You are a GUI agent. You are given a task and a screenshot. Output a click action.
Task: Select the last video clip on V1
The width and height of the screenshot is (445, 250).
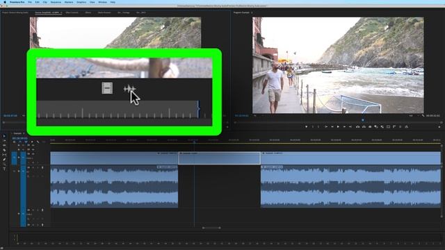(x=350, y=158)
